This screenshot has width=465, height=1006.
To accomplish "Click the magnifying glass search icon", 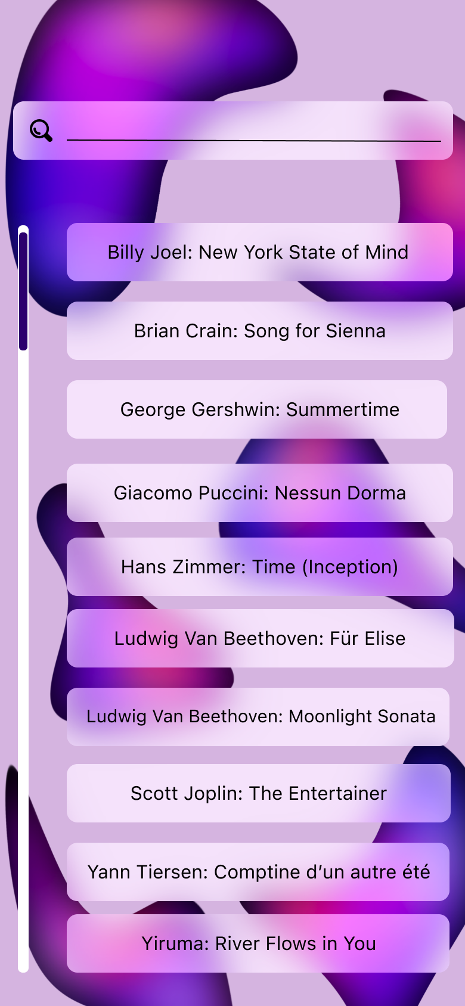I will point(41,131).
